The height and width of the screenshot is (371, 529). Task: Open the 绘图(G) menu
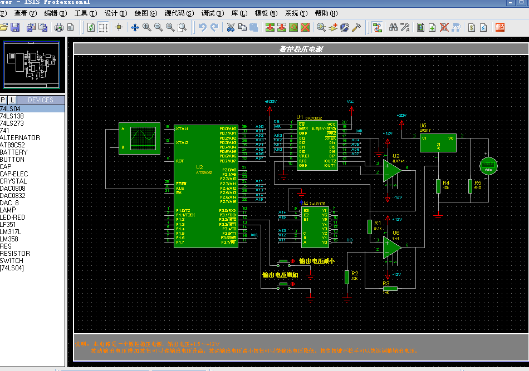tap(146, 13)
